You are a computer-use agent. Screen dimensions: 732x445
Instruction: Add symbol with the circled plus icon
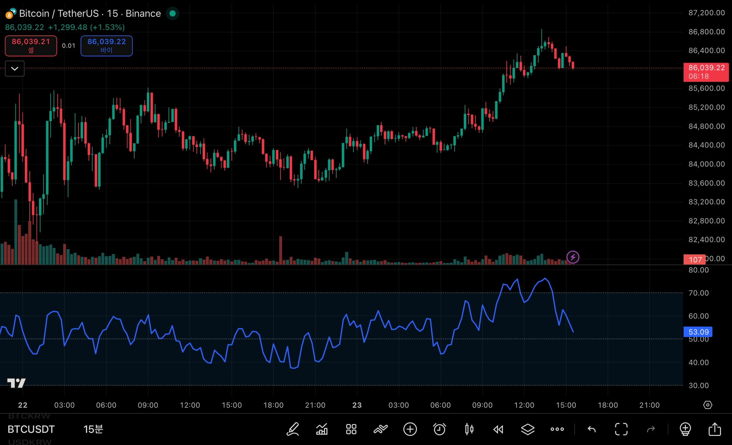(x=410, y=429)
